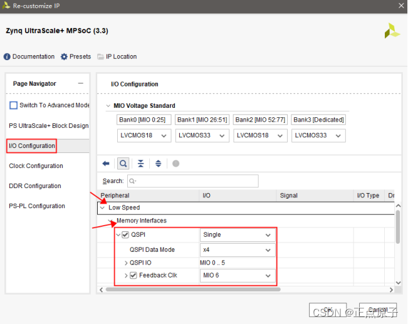Open Bank1 LVCMOS33 voltage dropdown
This screenshot has height=324, width=408.
pyautogui.click(x=202, y=135)
